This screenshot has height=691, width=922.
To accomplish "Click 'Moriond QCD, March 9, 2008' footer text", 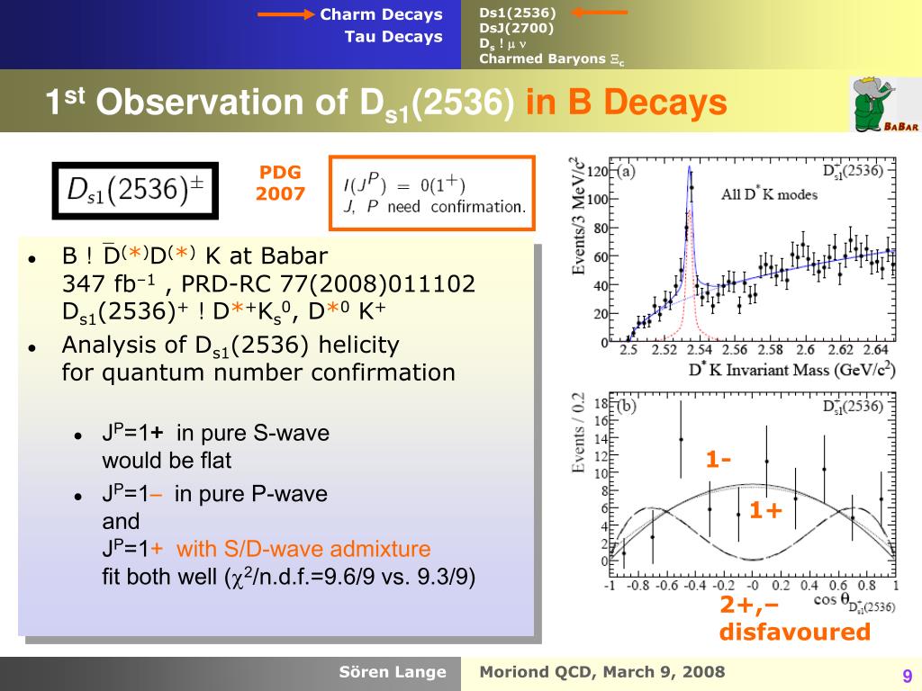I will (x=602, y=672).
